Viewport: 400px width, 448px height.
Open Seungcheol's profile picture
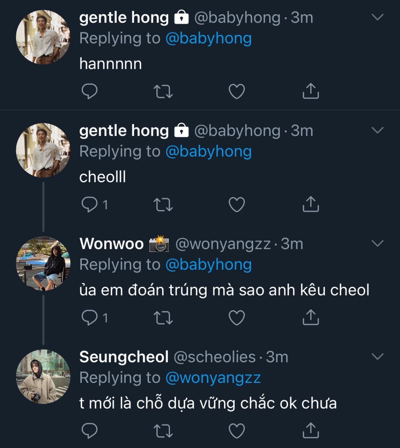(43, 376)
